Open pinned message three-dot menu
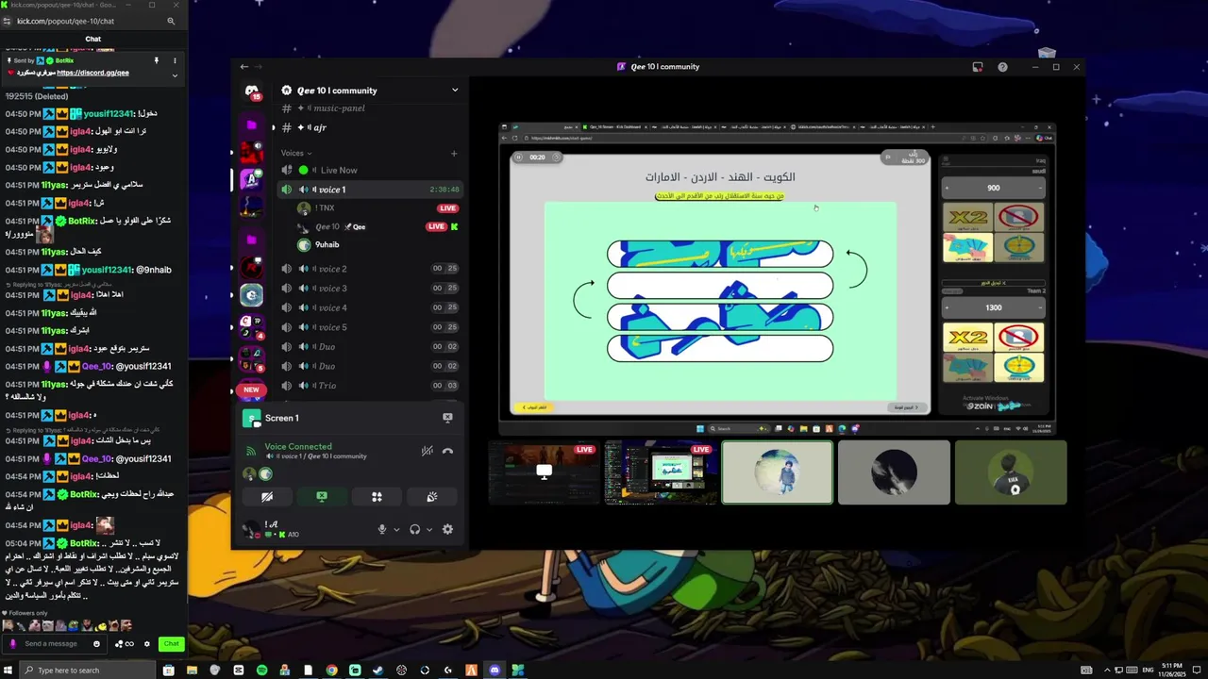This screenshot has width=1208, height=679. [175, 60]
